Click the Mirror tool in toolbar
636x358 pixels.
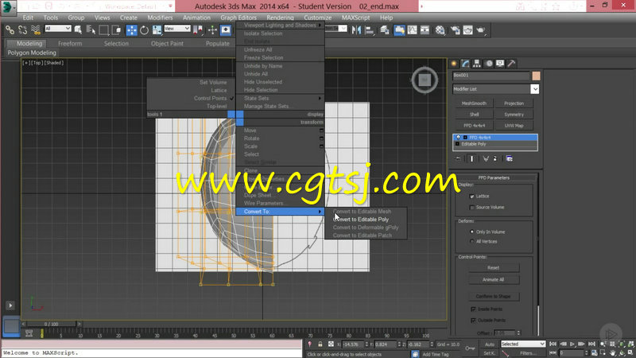pyautogui.click(x=356, y=29)
